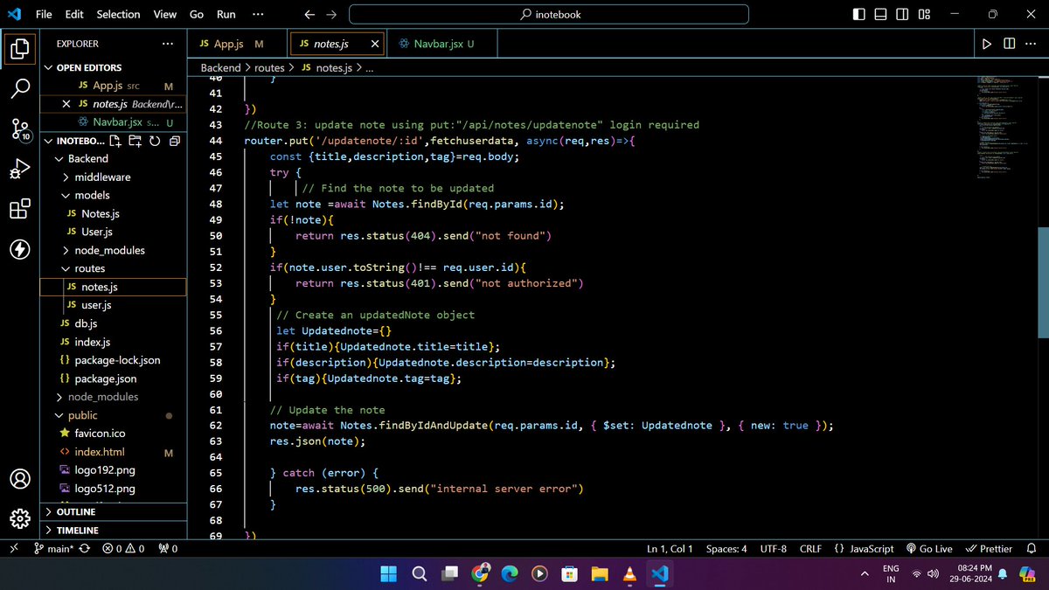
Task: Click the vertical editor scrollbar thumb
Action: (1043, 282)
